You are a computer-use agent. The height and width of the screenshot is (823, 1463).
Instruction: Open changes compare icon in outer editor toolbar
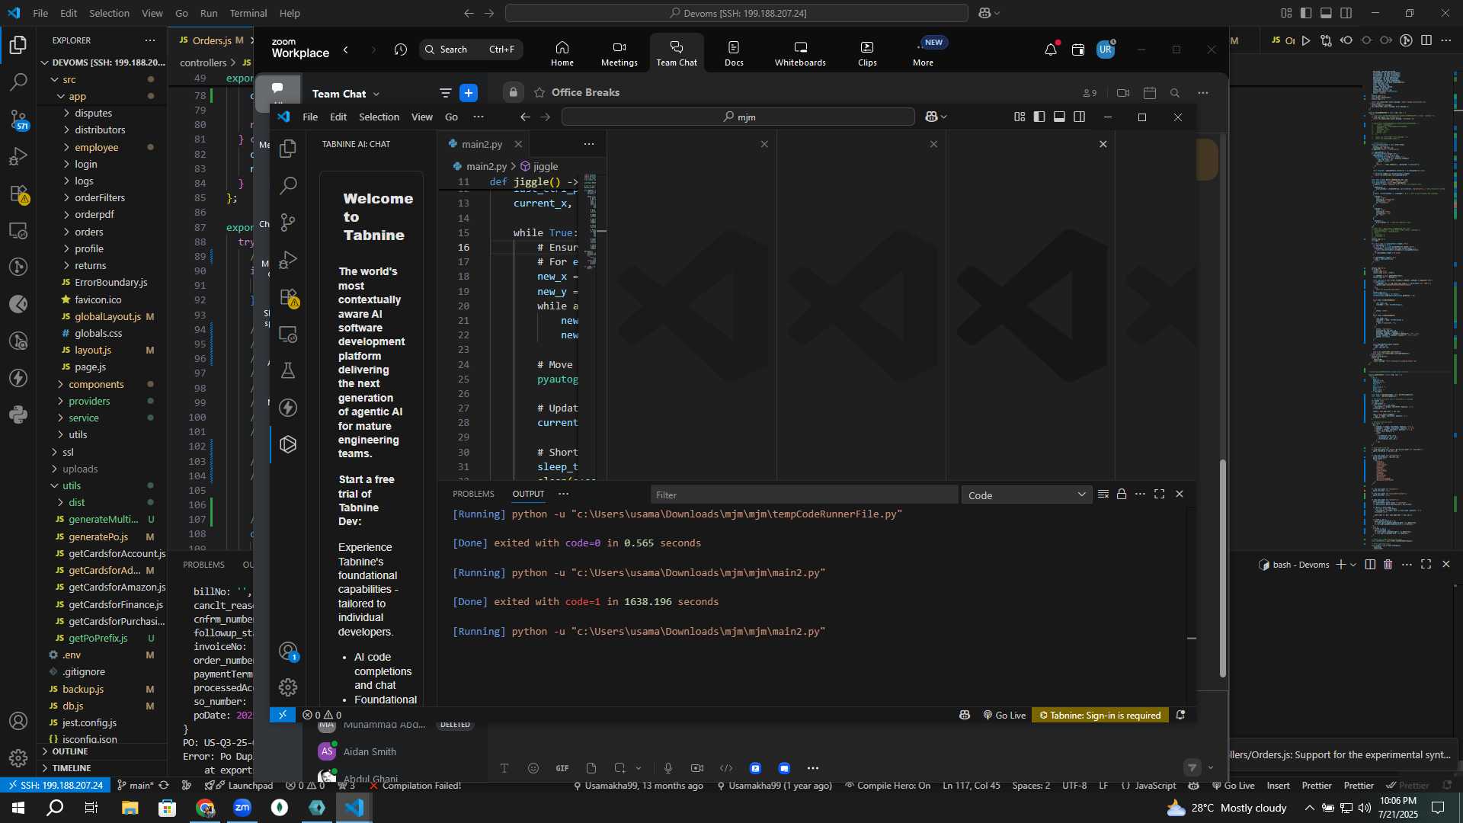pyautogui.click(x=1327, y=40)
